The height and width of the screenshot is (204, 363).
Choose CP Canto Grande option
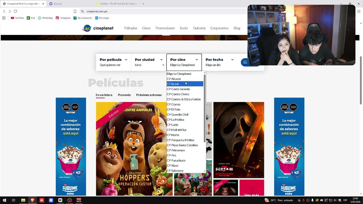(185, 89)
